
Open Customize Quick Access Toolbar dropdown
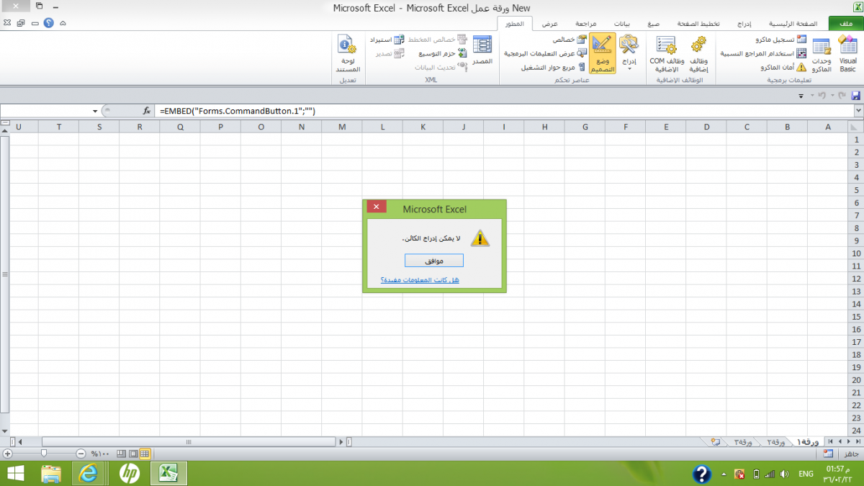tap(802, 96)
